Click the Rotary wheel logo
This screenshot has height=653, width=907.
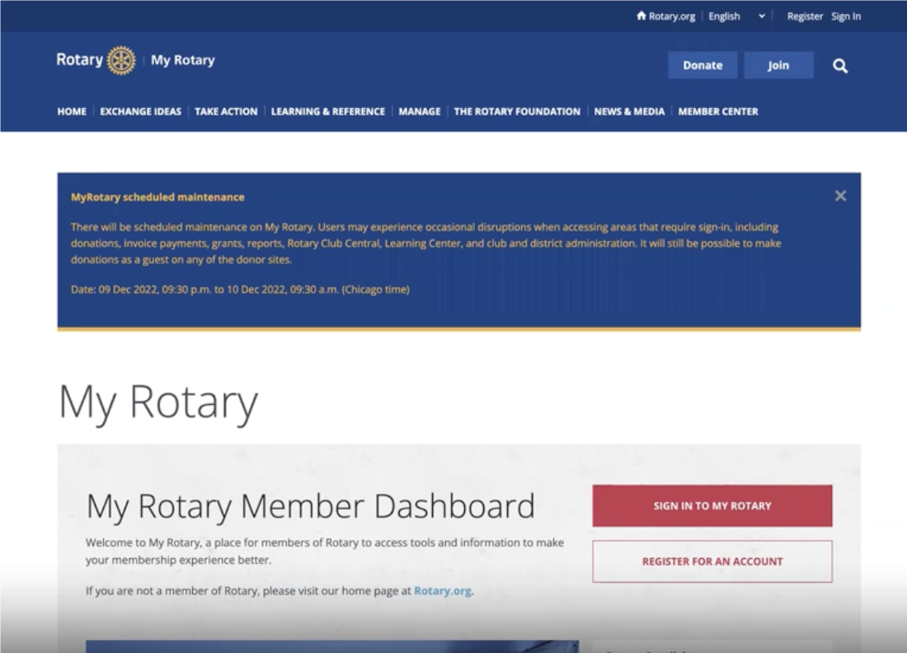click(x=121, y=60)
